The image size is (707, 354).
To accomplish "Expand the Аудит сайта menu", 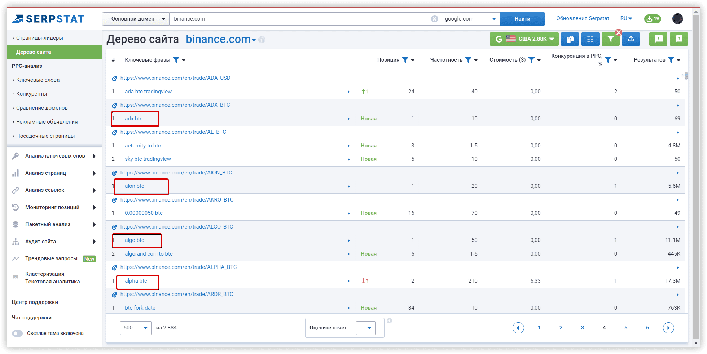I will pyautogui.click(x=94, y=242).
